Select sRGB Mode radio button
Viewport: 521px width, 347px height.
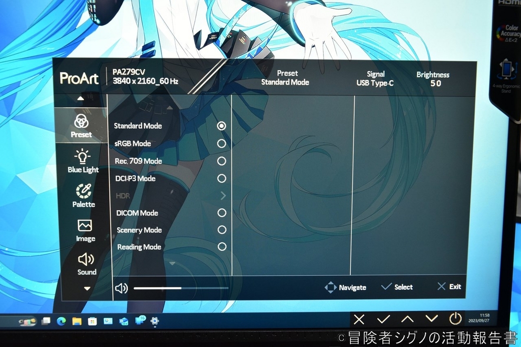click(221, 144)
